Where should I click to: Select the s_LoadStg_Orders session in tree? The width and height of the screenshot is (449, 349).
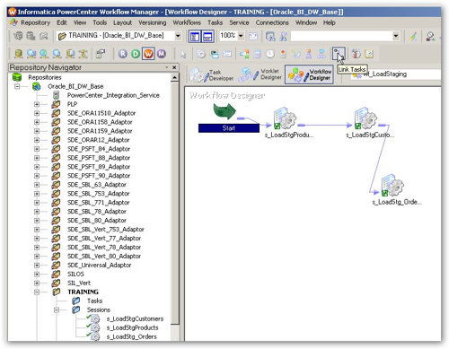131,336
